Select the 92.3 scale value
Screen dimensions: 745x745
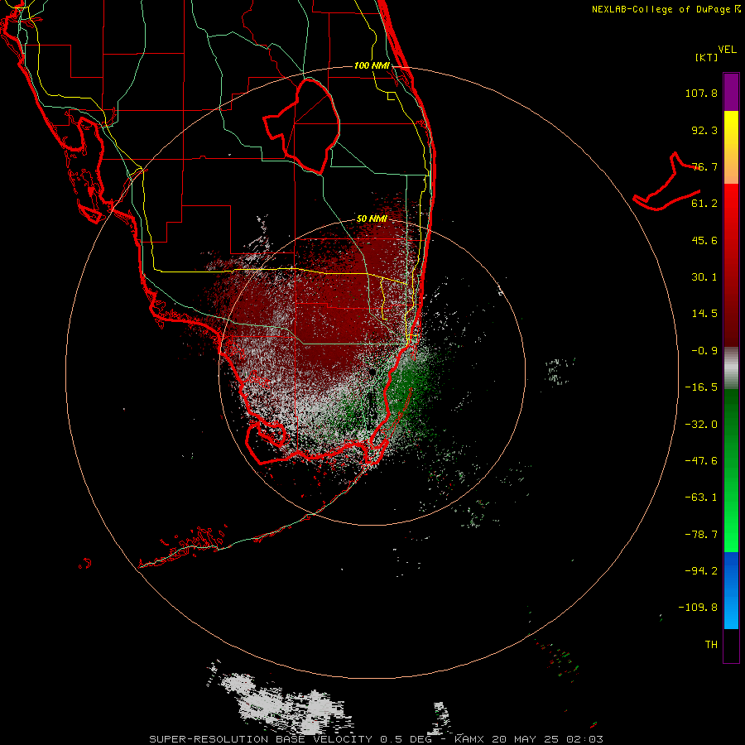tap(704, 130)
